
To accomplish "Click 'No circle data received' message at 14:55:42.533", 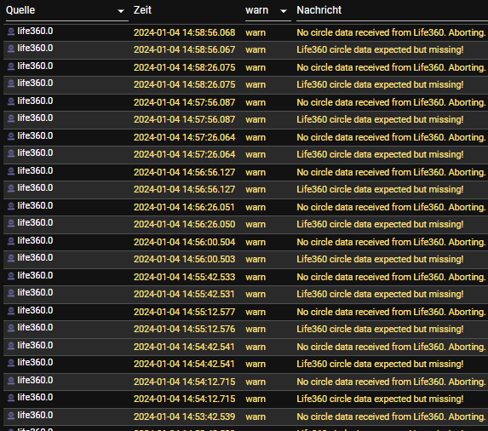I will point(391,278).
